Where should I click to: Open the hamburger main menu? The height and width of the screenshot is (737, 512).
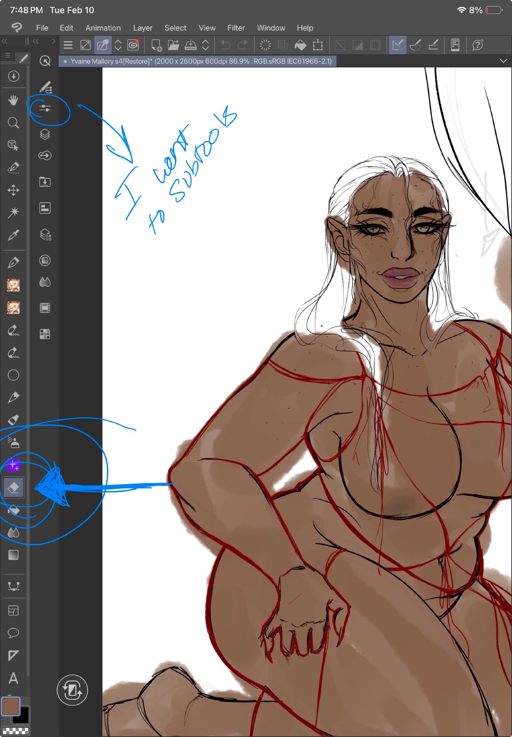68,45
